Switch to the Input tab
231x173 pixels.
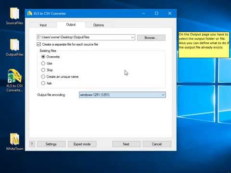click(43, 25)
